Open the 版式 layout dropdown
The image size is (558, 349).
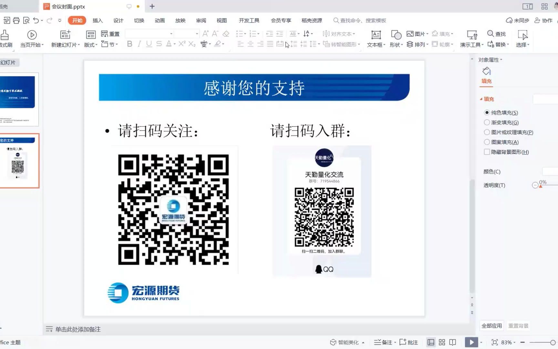coord(90,38)
